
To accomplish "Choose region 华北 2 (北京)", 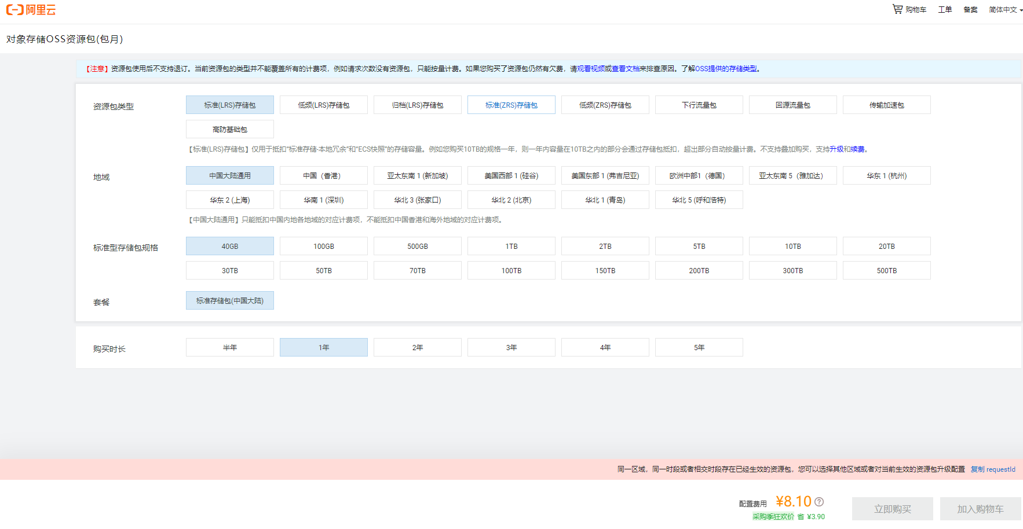I will coord(511,200).
